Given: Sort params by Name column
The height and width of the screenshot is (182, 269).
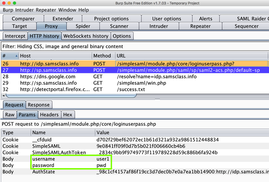Looking at the screenshot, I should [63, 132].
